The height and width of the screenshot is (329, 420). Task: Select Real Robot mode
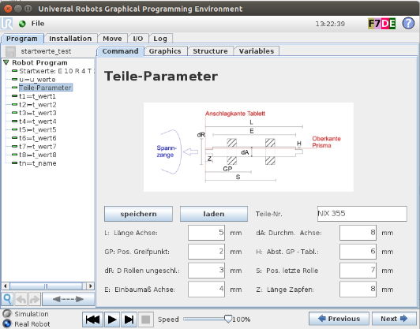click(7, 324)
